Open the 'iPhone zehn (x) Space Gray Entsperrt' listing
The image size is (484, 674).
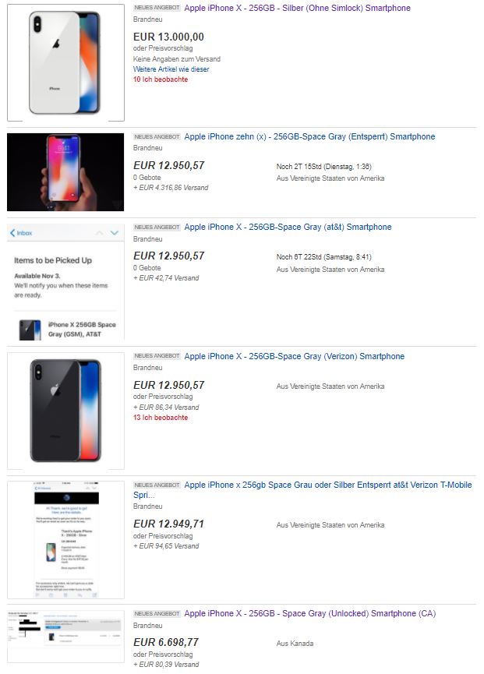coord(309,136)
